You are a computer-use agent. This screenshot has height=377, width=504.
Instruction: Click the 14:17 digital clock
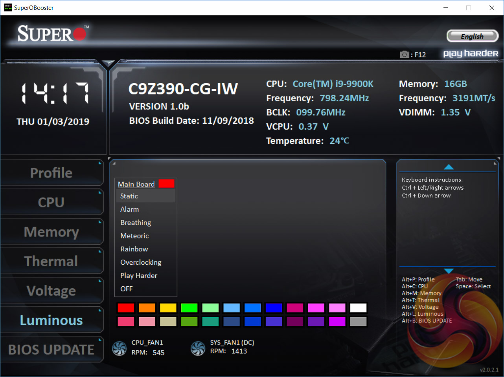(x=55, y=93)
